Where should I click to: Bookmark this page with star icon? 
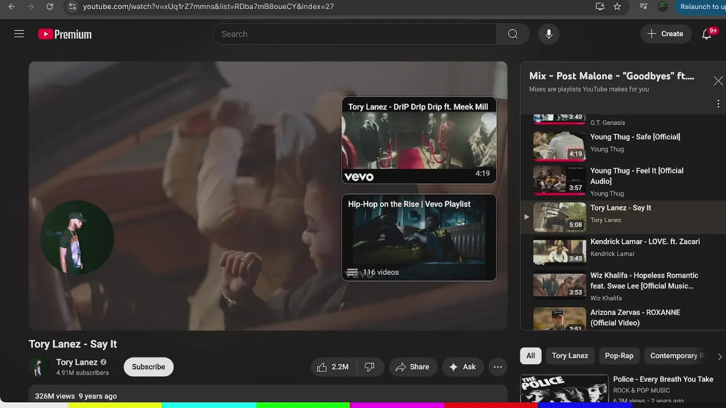coord(617,7)
